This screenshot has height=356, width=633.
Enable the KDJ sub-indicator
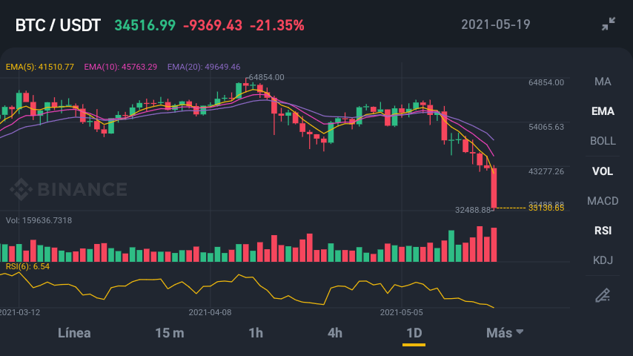(603, 260)
